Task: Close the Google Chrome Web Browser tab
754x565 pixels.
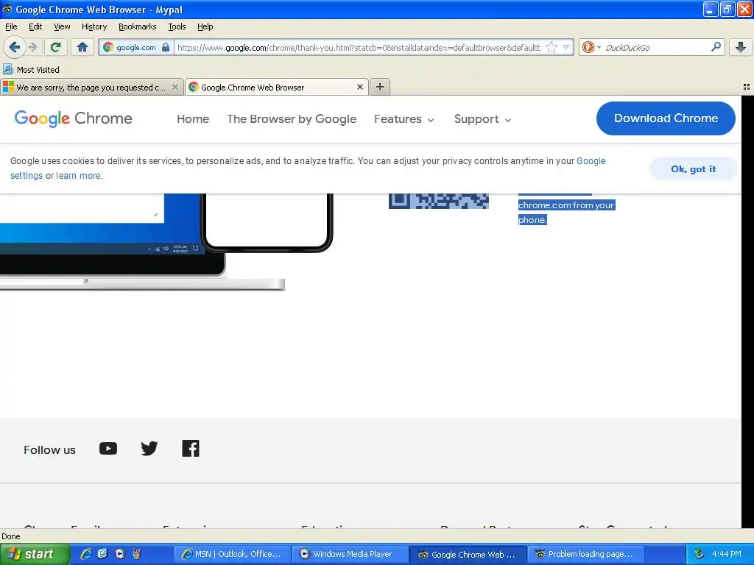Action: (x=359, y=87)
